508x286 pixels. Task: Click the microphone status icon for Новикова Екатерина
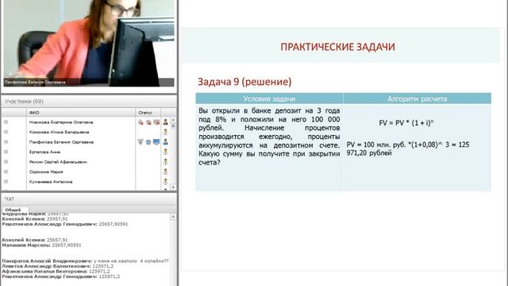(x=140, y=122)
